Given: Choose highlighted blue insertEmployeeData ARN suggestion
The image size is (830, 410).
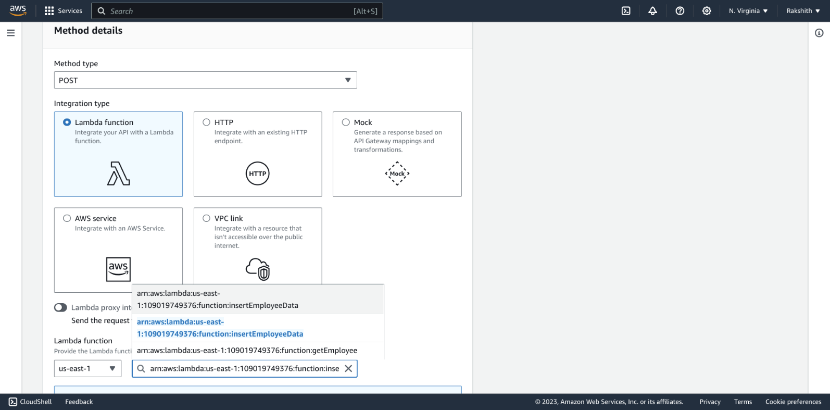Looking at the screenshot, I should 258,328.
